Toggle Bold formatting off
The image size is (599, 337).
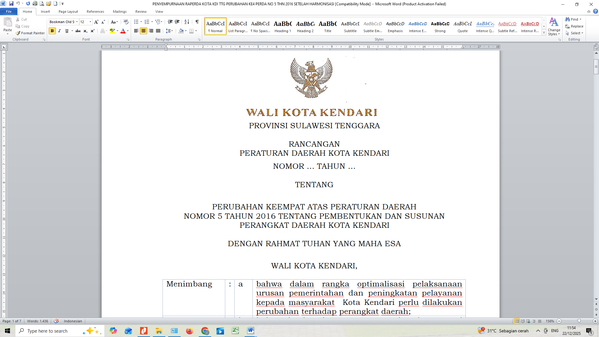point(52,31)
